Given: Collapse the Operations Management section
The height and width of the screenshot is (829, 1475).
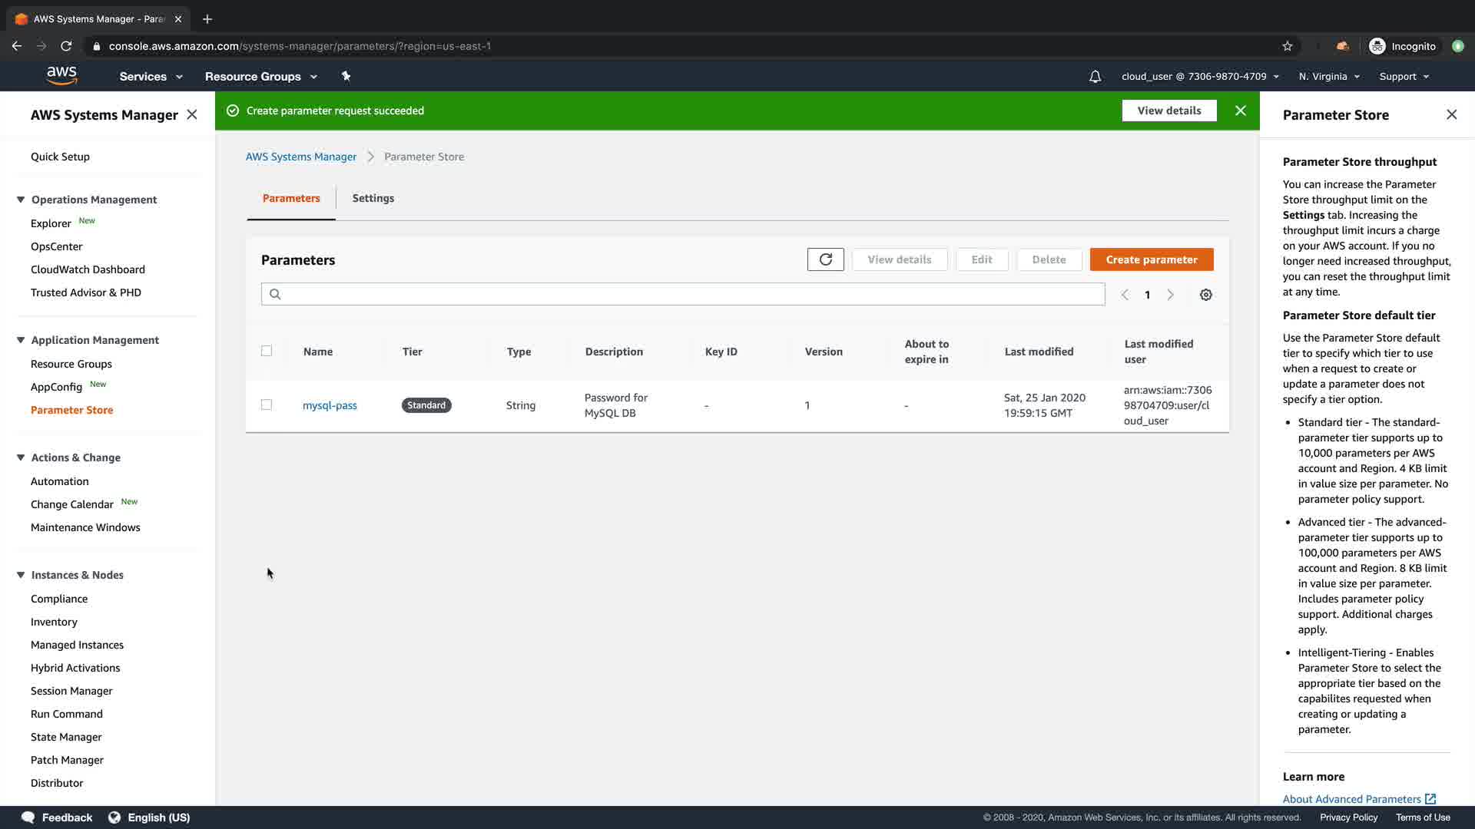Looking at the screenshot, I should (21, 200).
